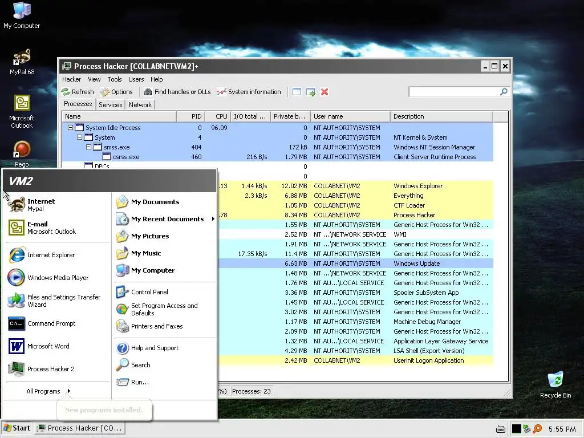The height and width of the screenshot is (438, 584).
Task: Sort by the CPU column header
Action: click(x=217, y=116)
